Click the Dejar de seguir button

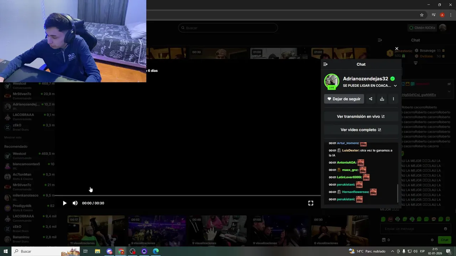[344, 99]
